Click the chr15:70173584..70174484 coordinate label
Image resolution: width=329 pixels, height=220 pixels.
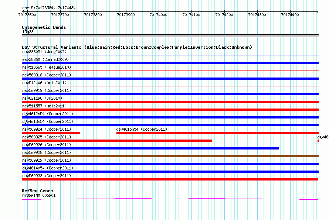pyautogui.click(x=49, y=8)
